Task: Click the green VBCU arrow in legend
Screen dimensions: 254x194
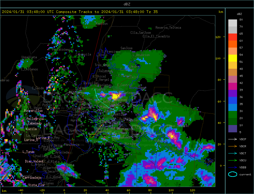Action: 233,160
